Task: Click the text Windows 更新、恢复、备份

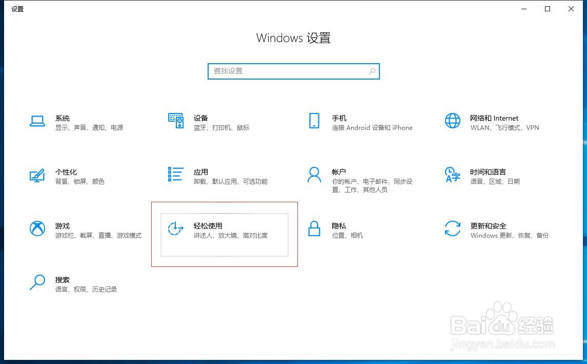Action: point(510,236)
